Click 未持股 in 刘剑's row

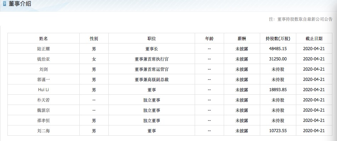click(x=278, y=69)
